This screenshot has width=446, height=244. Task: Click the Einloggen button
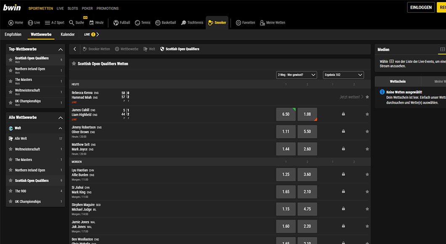(421, 8)
